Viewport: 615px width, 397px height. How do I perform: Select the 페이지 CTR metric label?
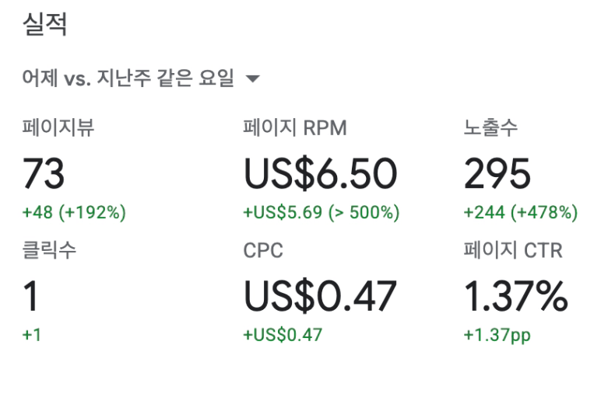tap(513, 250)
